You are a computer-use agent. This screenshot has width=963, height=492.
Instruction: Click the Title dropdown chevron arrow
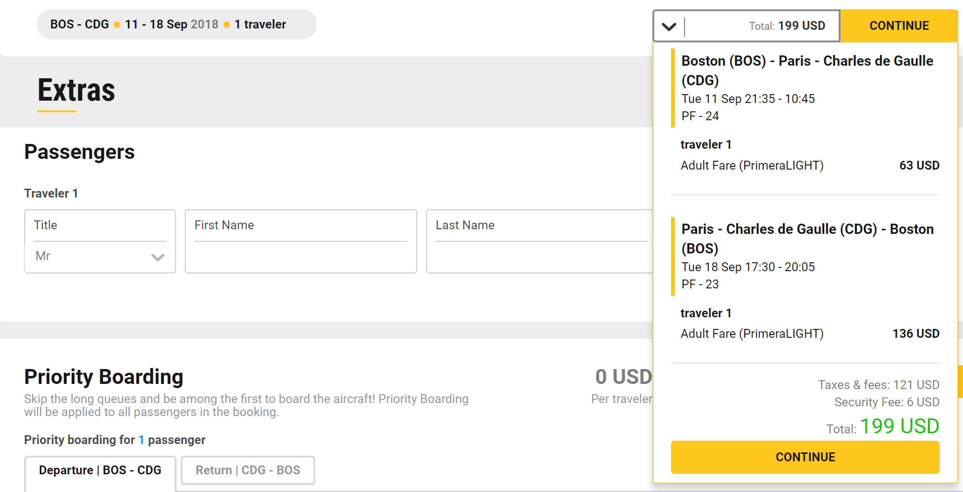(158, 257)
